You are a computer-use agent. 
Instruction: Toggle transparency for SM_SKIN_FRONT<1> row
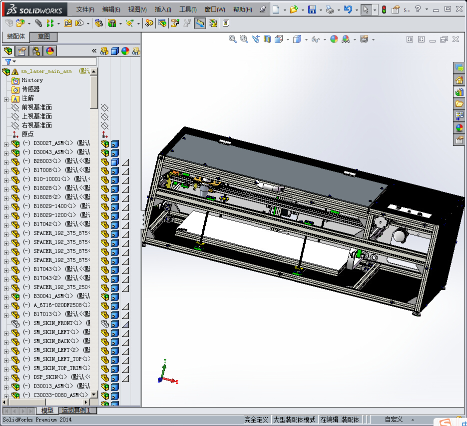tap(125, 324)
